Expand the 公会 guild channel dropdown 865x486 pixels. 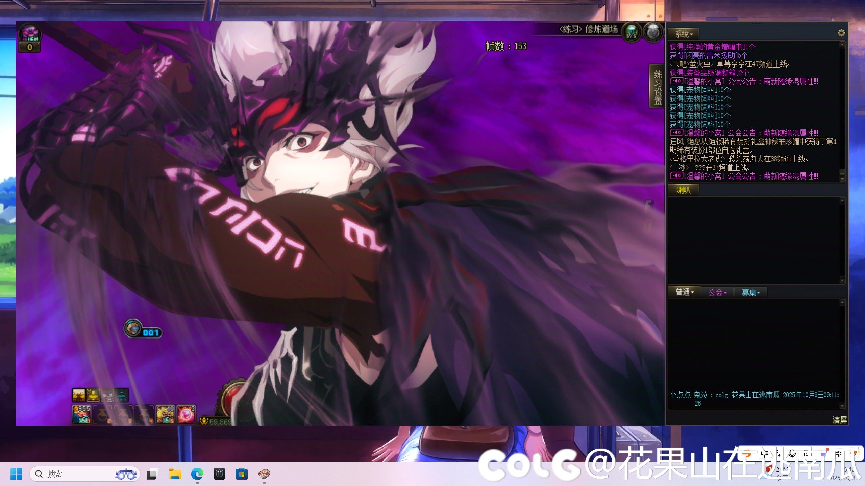click(717, 292)
